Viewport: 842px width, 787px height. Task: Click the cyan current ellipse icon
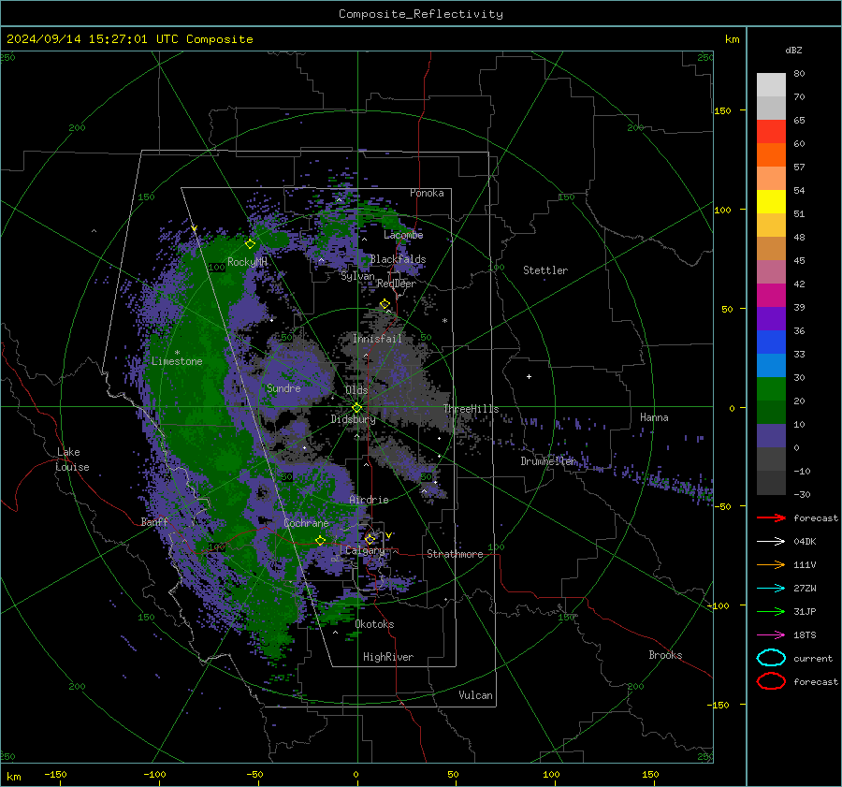771,658
